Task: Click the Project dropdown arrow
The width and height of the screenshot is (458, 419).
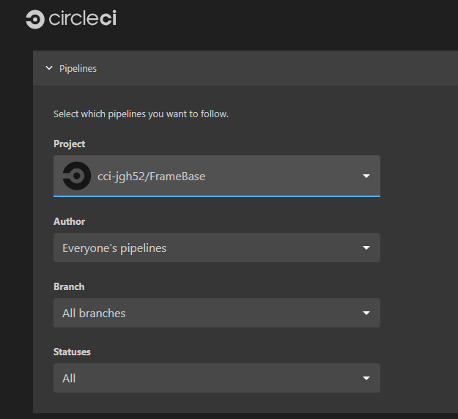Action: pyautogui.click(x=366, y=176)
